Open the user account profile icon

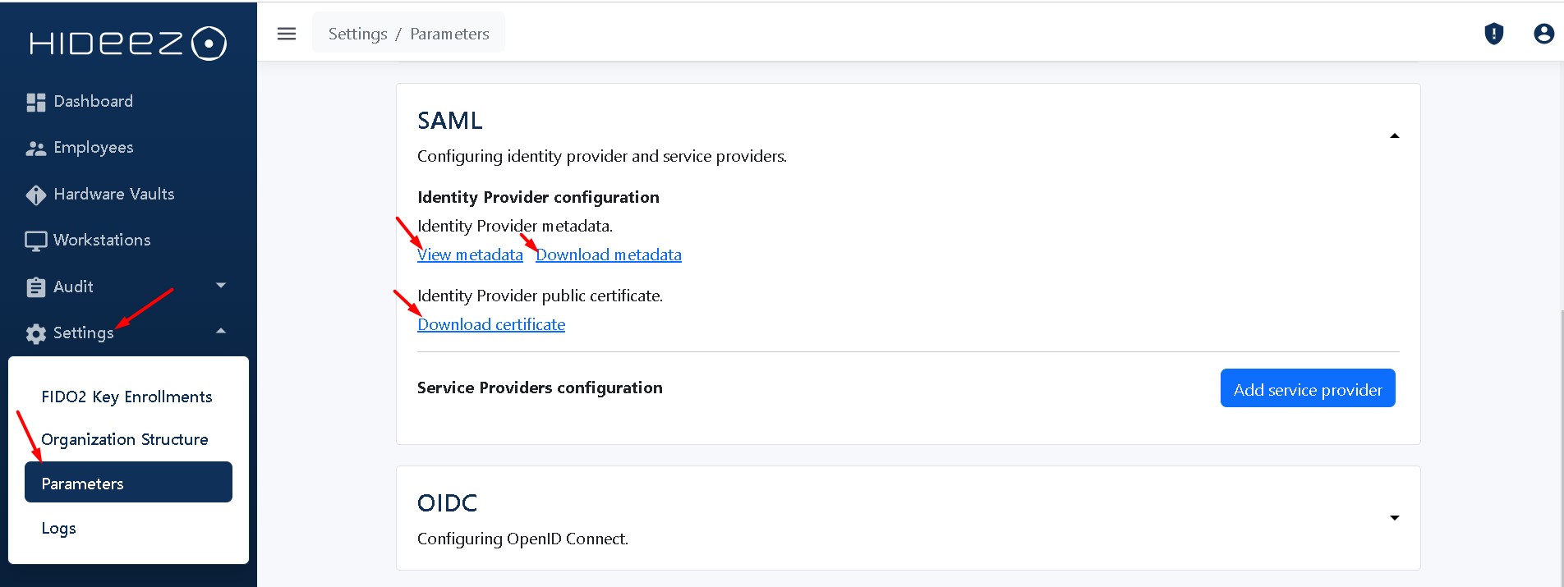coord(1543,34)
